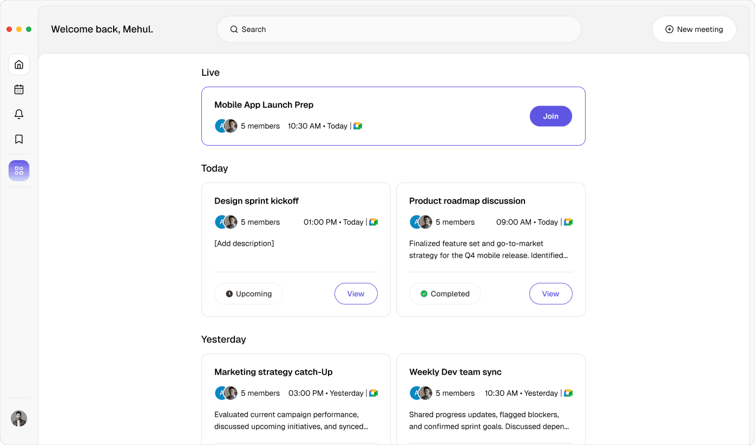The height and width of the screenshot is (445, 755).
Task: Click the user profile avatar in sidebar
Action: 19,418
